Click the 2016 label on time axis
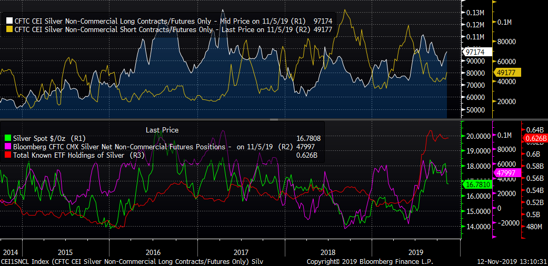The image size is (548, 266). tap(153, 252)
